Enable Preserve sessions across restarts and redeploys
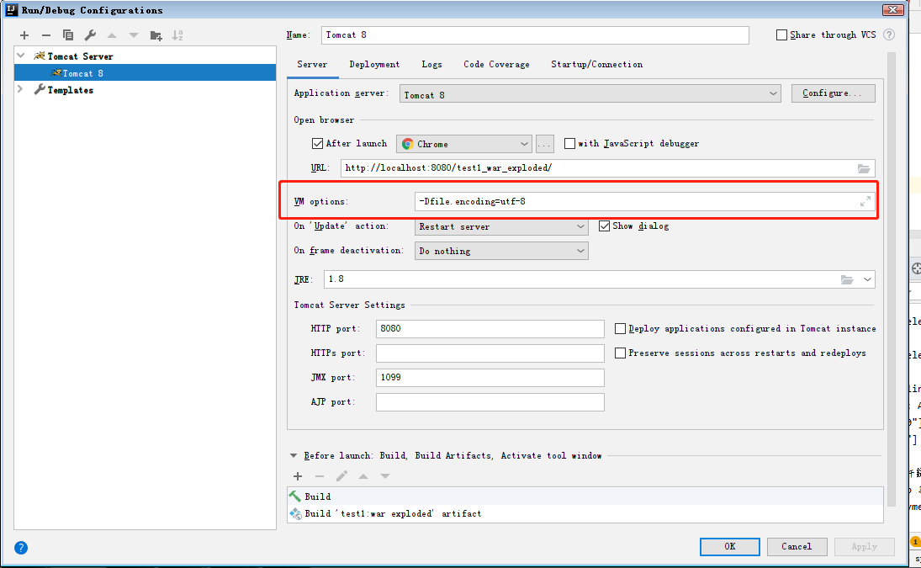 tap(620, 353)
